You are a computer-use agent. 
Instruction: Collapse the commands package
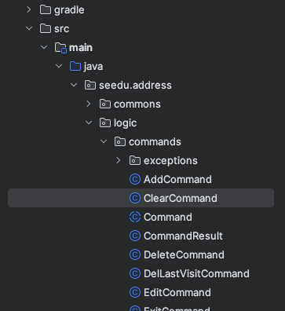point(104,141)
